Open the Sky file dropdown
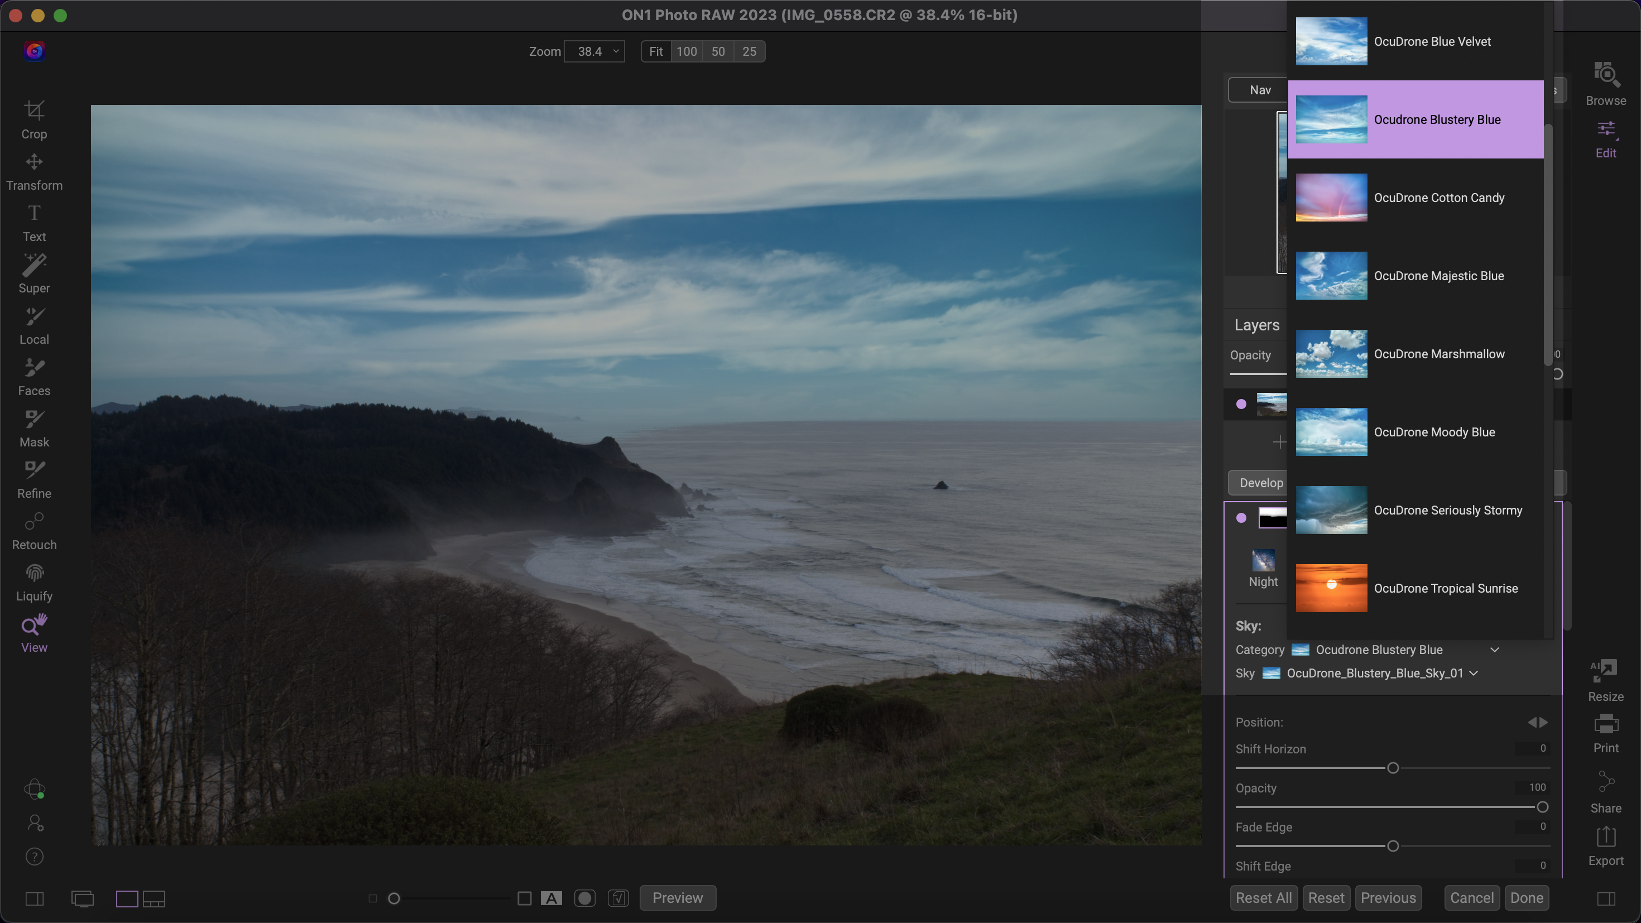This screenshot has width=1641, height=923. 1474,674
